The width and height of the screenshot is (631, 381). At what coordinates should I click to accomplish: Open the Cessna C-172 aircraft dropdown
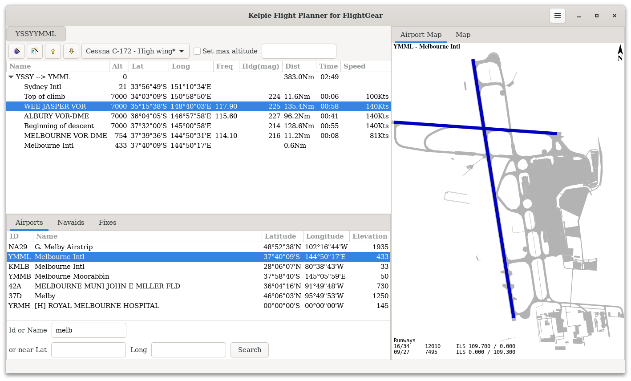click(135, 51)
